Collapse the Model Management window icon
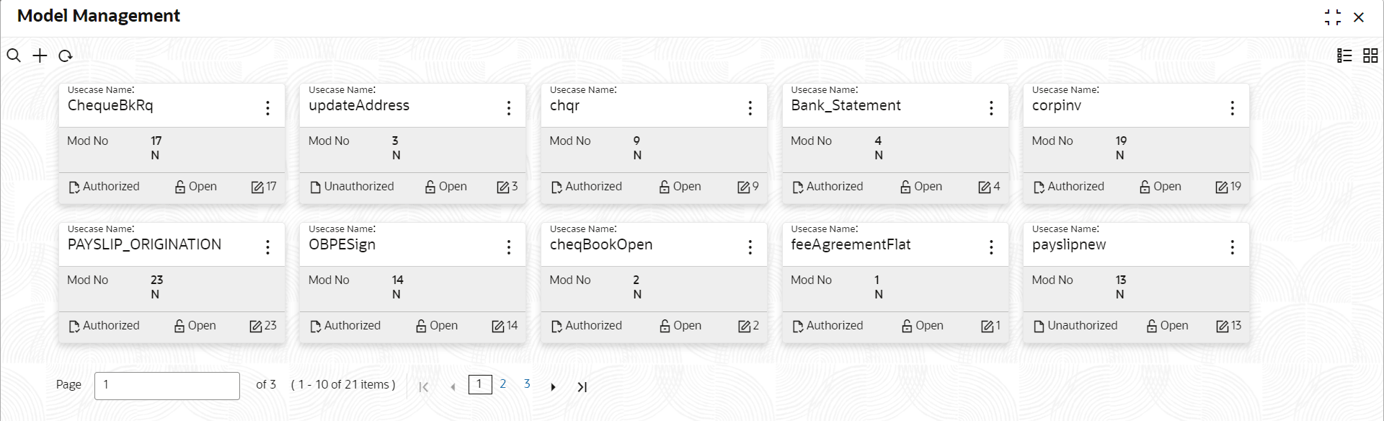Screen dimensions: 1384x421 [1333, 17]
